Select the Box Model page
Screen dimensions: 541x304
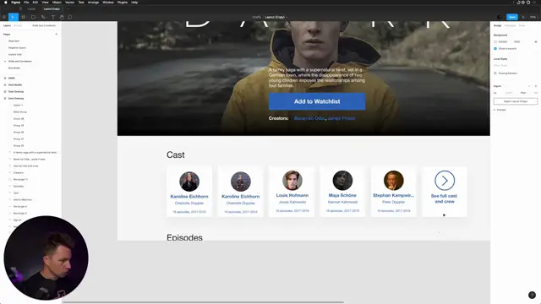pos(14,68)
